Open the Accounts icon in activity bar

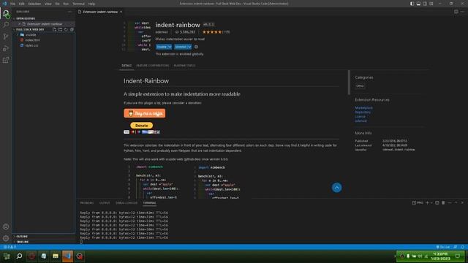coord(6,226)
